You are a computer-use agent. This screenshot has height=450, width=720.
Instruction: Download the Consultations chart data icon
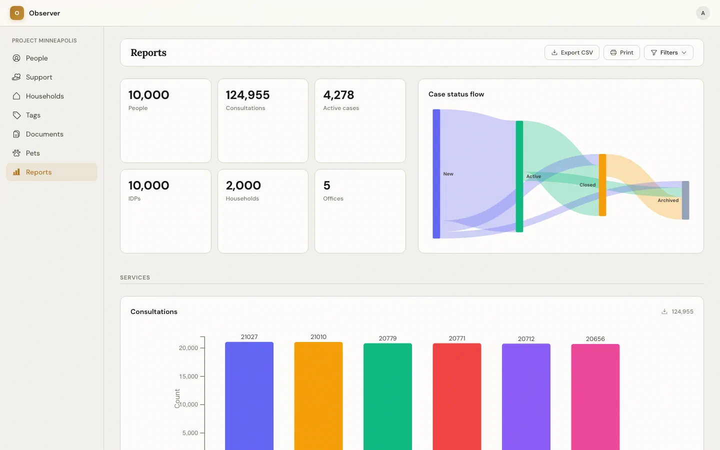coord(664,311)
